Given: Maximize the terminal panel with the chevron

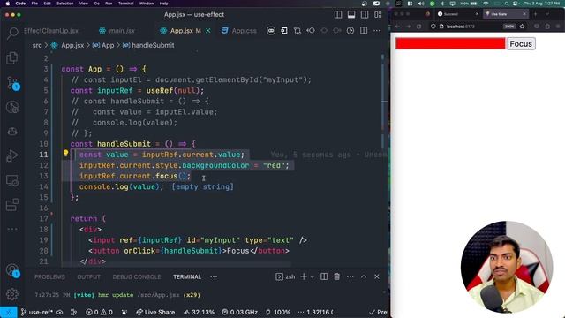Looking at the screenshot, I should click(x=364, y=276).
